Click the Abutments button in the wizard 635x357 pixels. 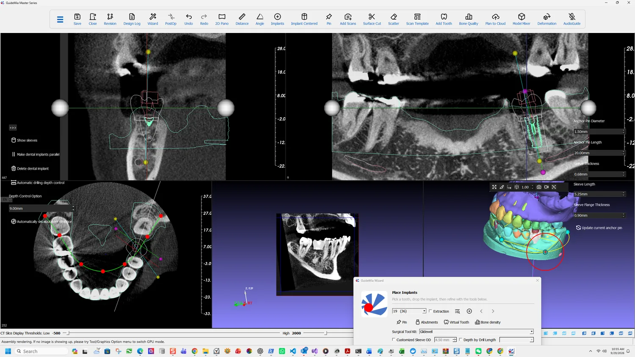427,322
